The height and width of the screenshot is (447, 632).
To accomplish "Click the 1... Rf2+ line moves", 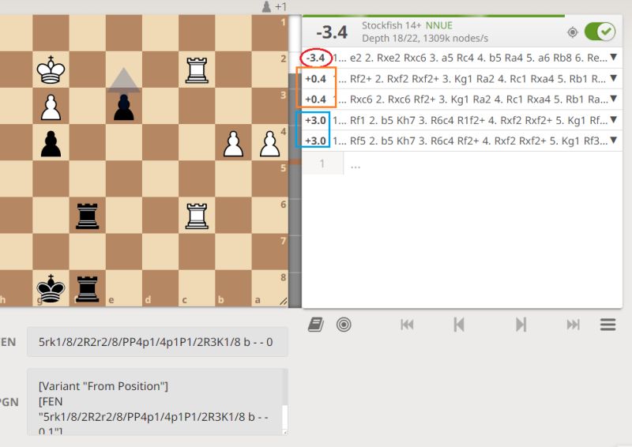I will pos(470,79).
